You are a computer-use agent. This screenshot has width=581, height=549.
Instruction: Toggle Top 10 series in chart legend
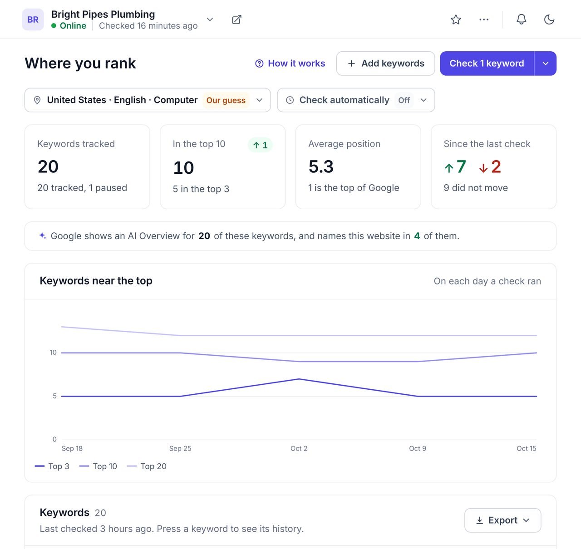point(98,466)
